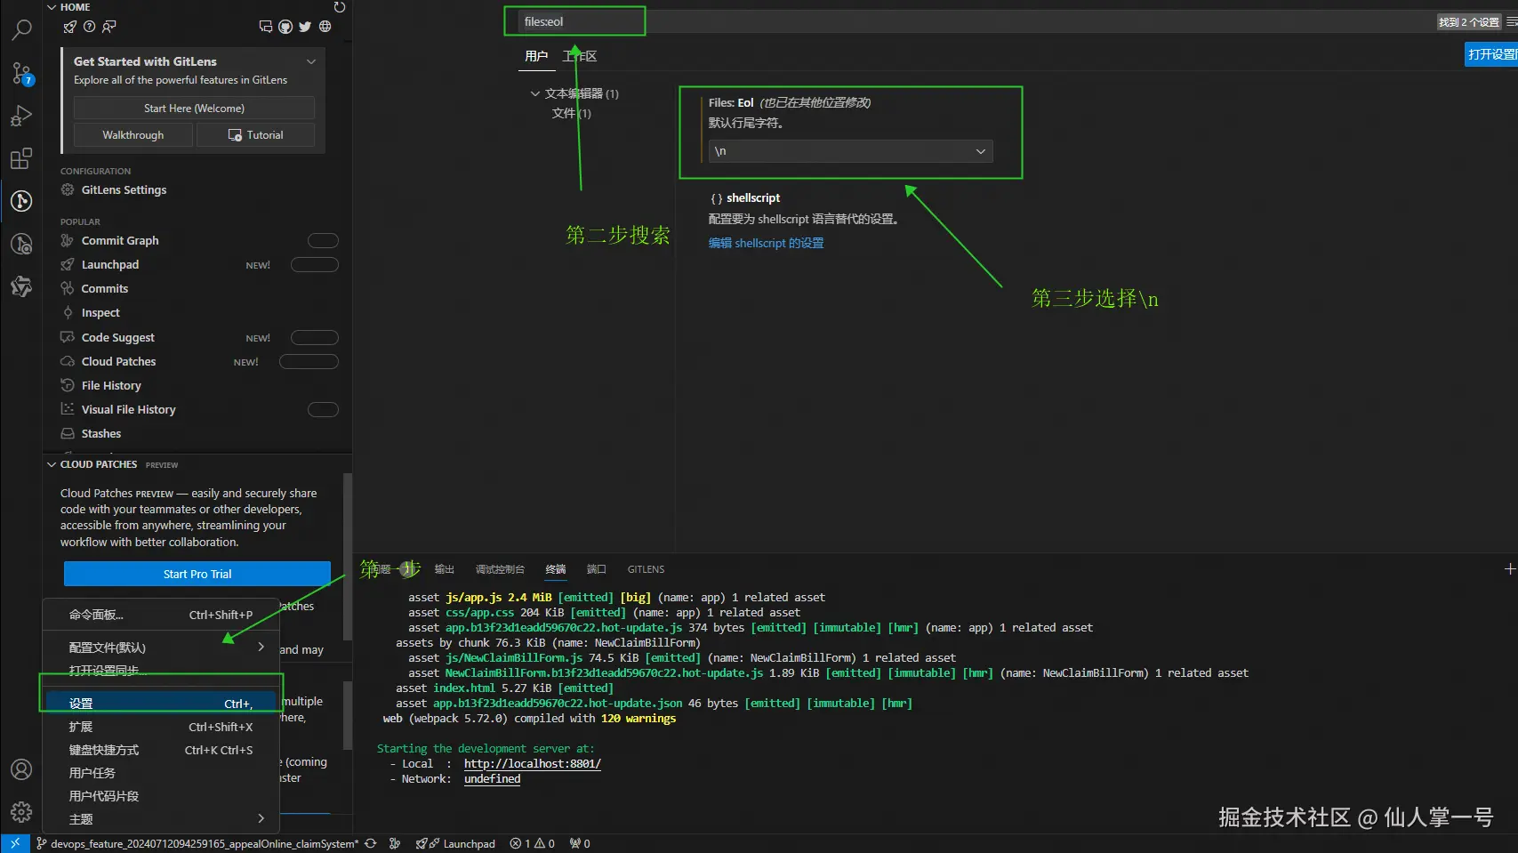Screen dimensions: 1518x853
Task: Choose 命令面板... from the menu
Action: [160, 615]
